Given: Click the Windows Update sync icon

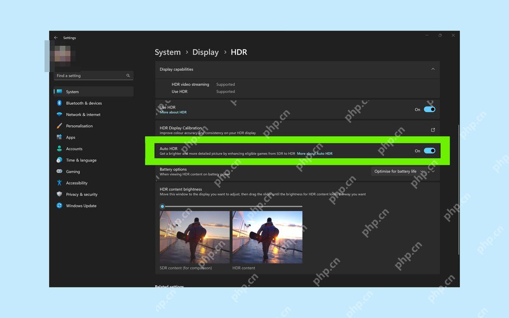Looking at the screenshot, I should coord(59,206).
